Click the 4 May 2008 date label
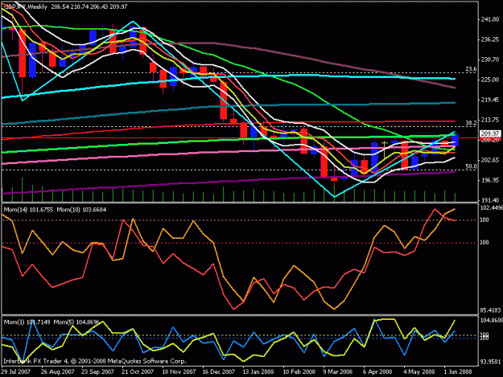 coord(419,372)
